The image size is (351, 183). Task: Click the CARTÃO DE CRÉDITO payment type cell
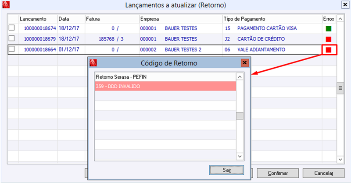[261, 39]
